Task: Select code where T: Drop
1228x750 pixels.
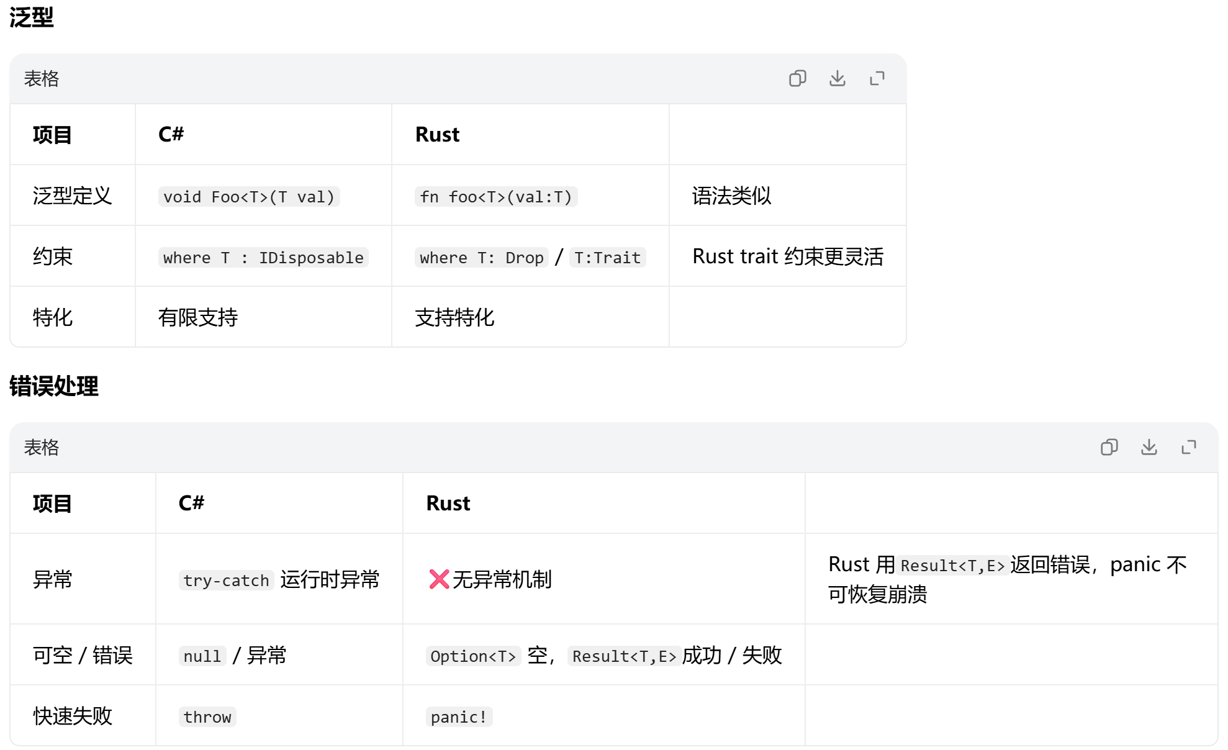Action: click(482, 258)
